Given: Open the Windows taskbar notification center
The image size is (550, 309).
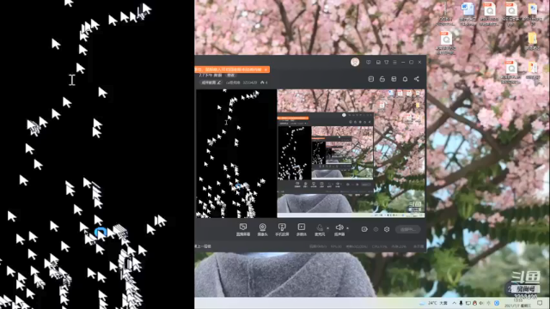Looking at the screenshot, I should pyautogui.click(x=540, y=303).
